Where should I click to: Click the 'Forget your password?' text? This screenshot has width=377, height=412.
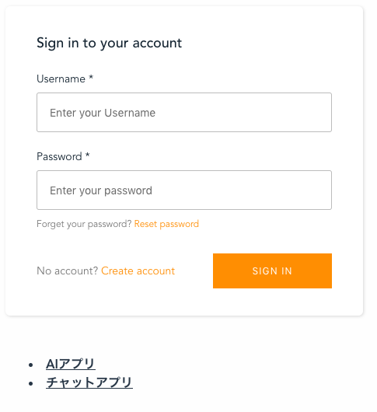(84, 224)
